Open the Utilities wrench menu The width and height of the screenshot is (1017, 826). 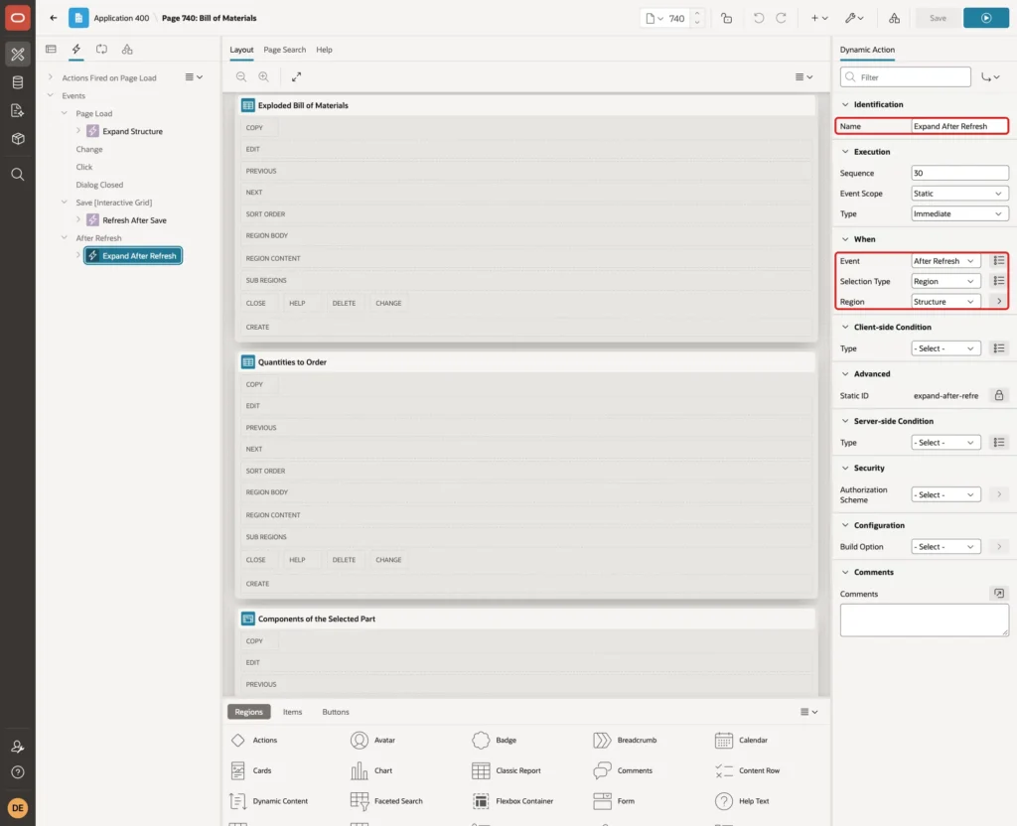click(x=854, y=18)
